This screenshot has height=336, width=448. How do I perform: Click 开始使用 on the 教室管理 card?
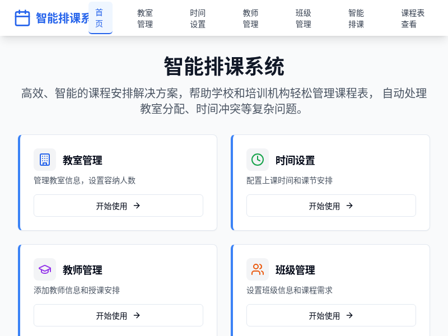point(118,206)
